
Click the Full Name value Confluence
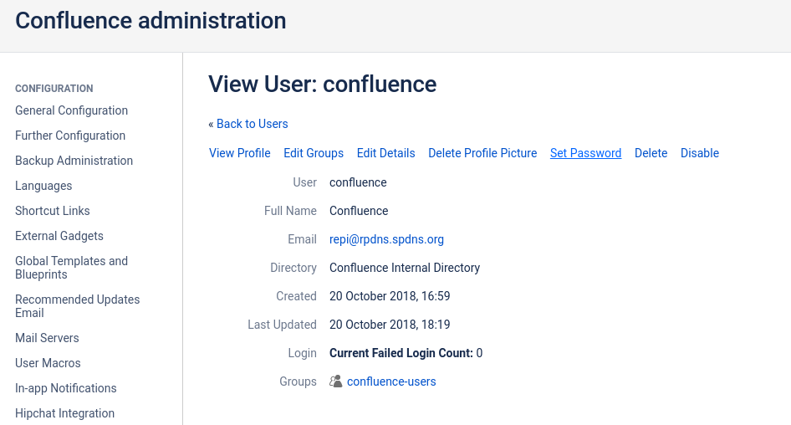click(x=359, y=211)
